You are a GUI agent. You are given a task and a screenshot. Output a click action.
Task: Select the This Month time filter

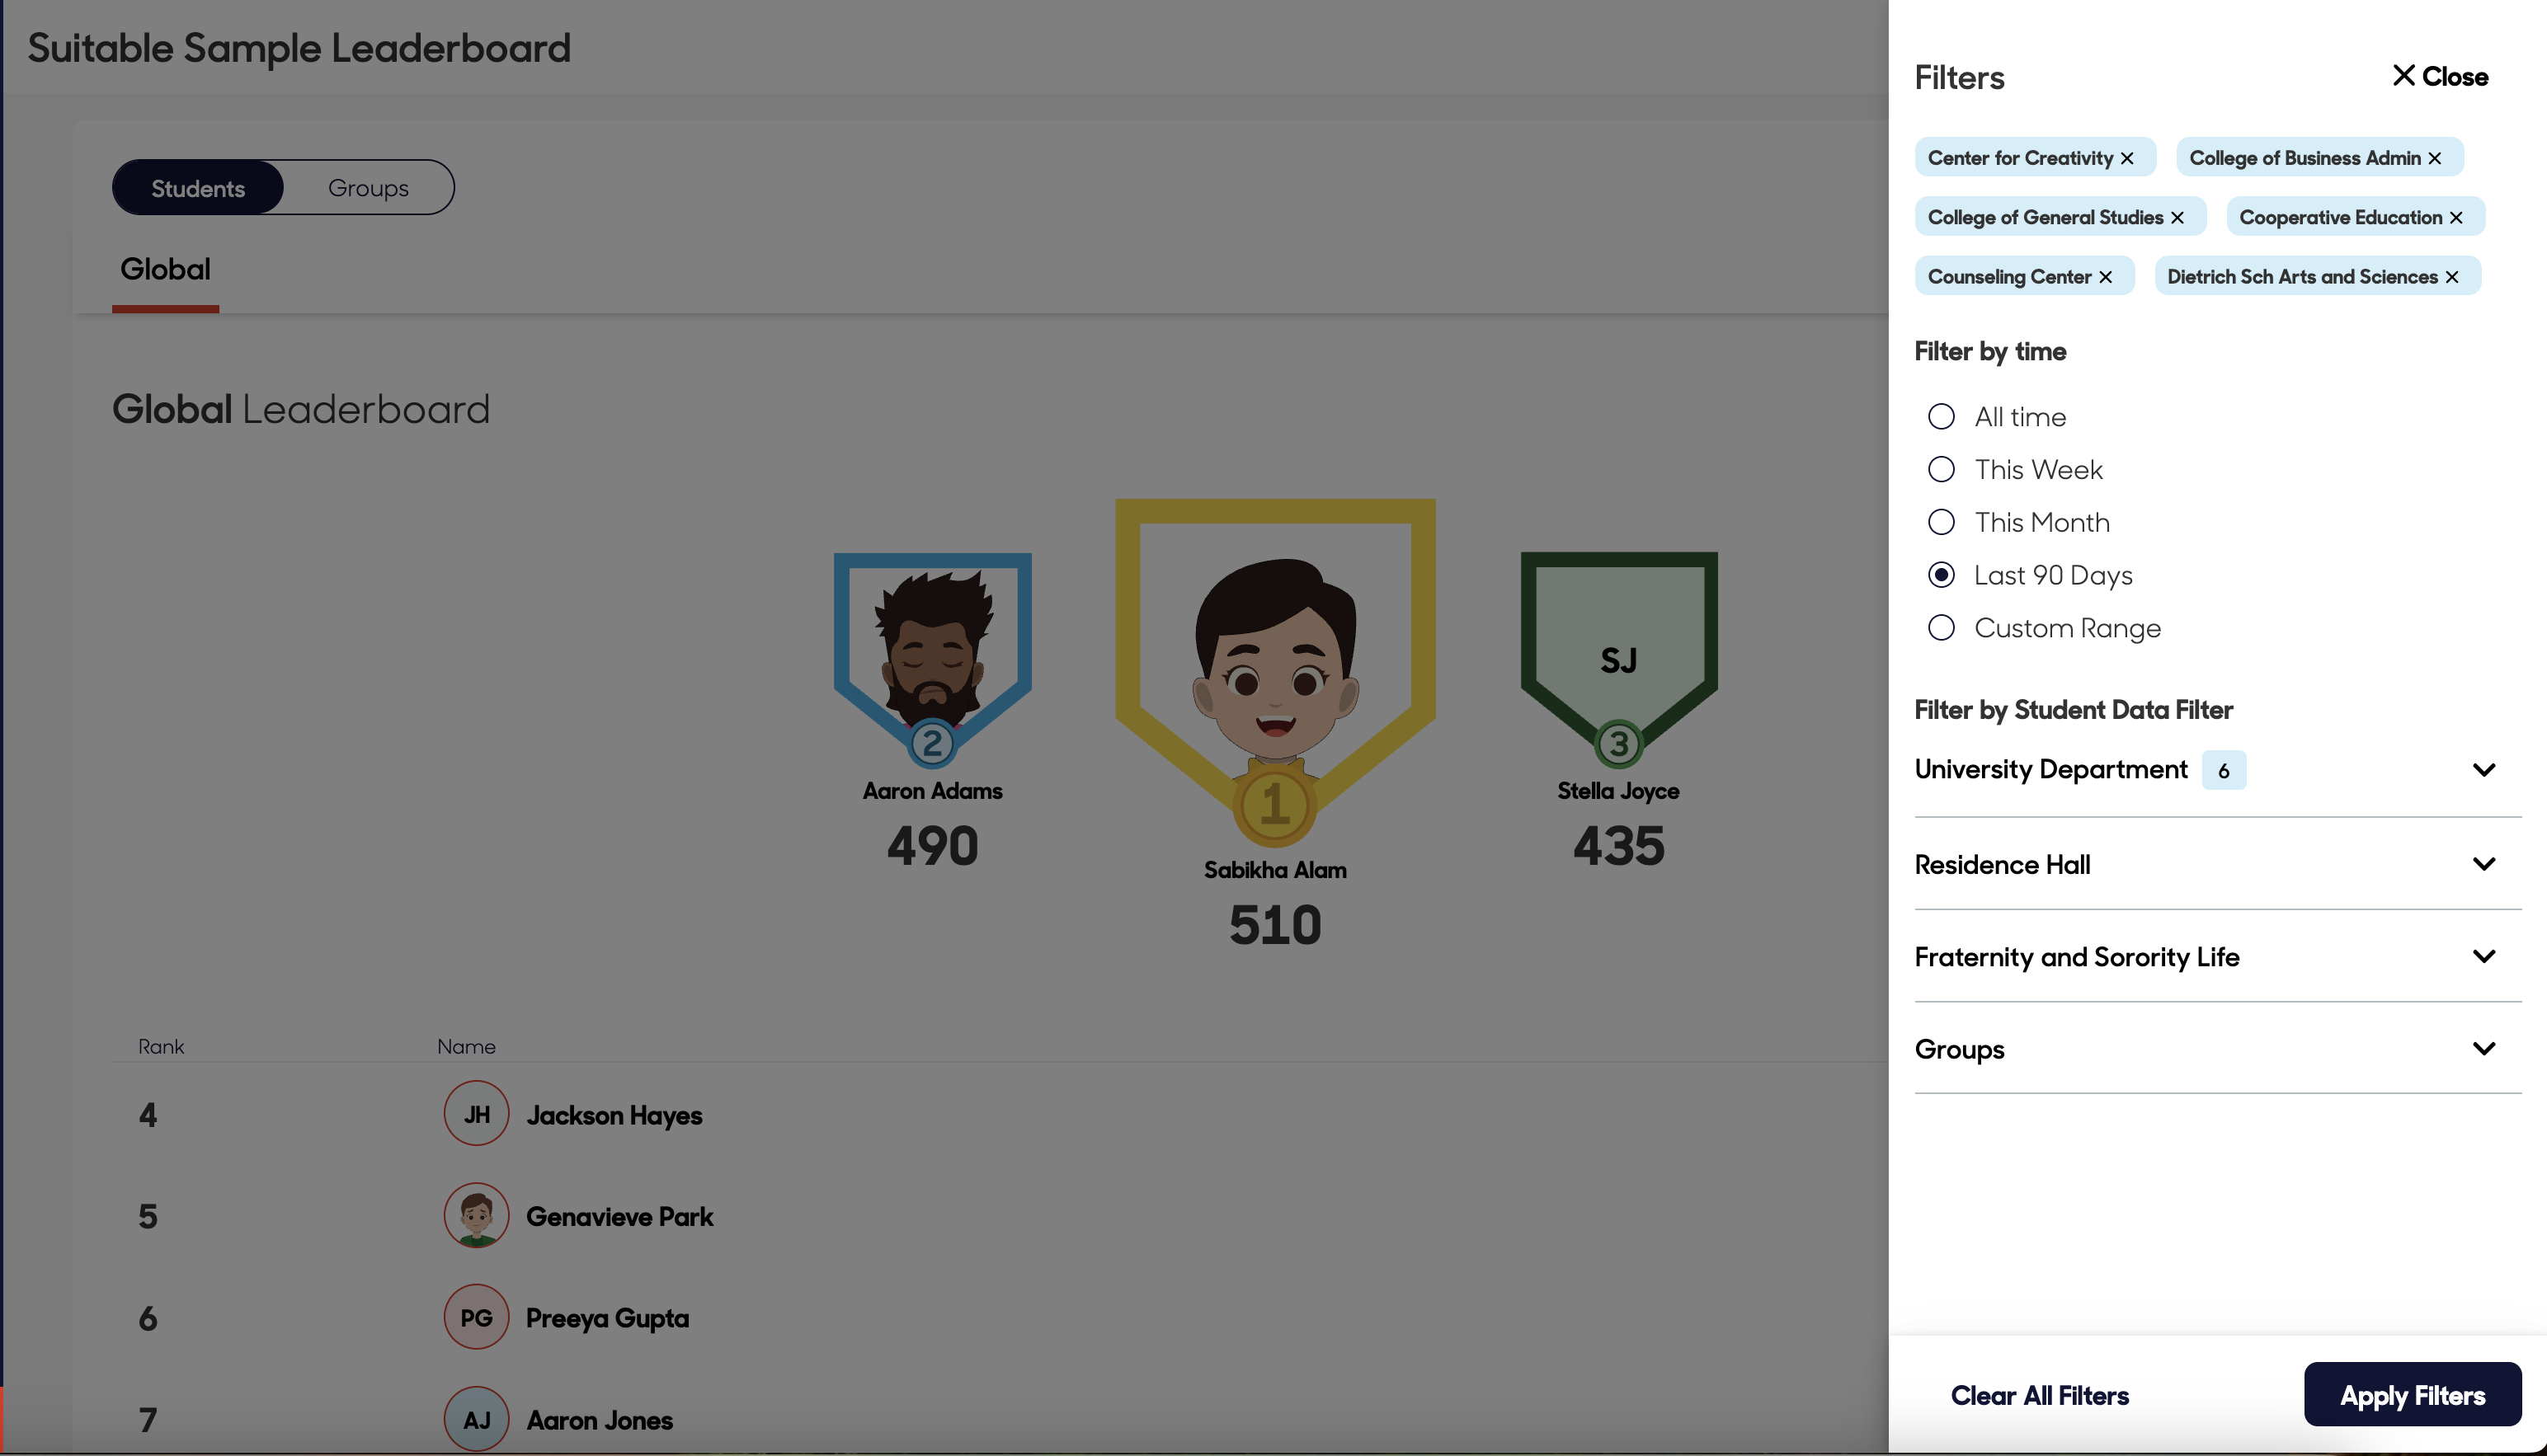tap(1941, 522)
